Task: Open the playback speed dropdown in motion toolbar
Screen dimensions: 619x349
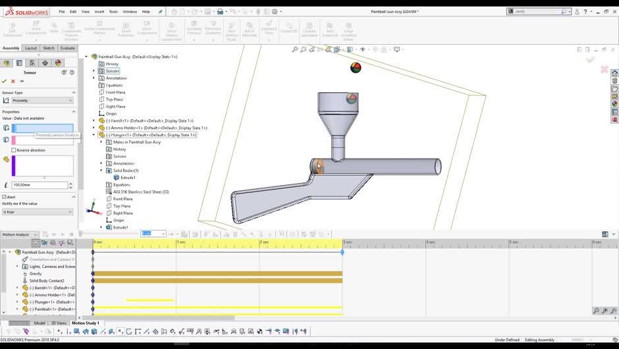Action: point(153,234)
